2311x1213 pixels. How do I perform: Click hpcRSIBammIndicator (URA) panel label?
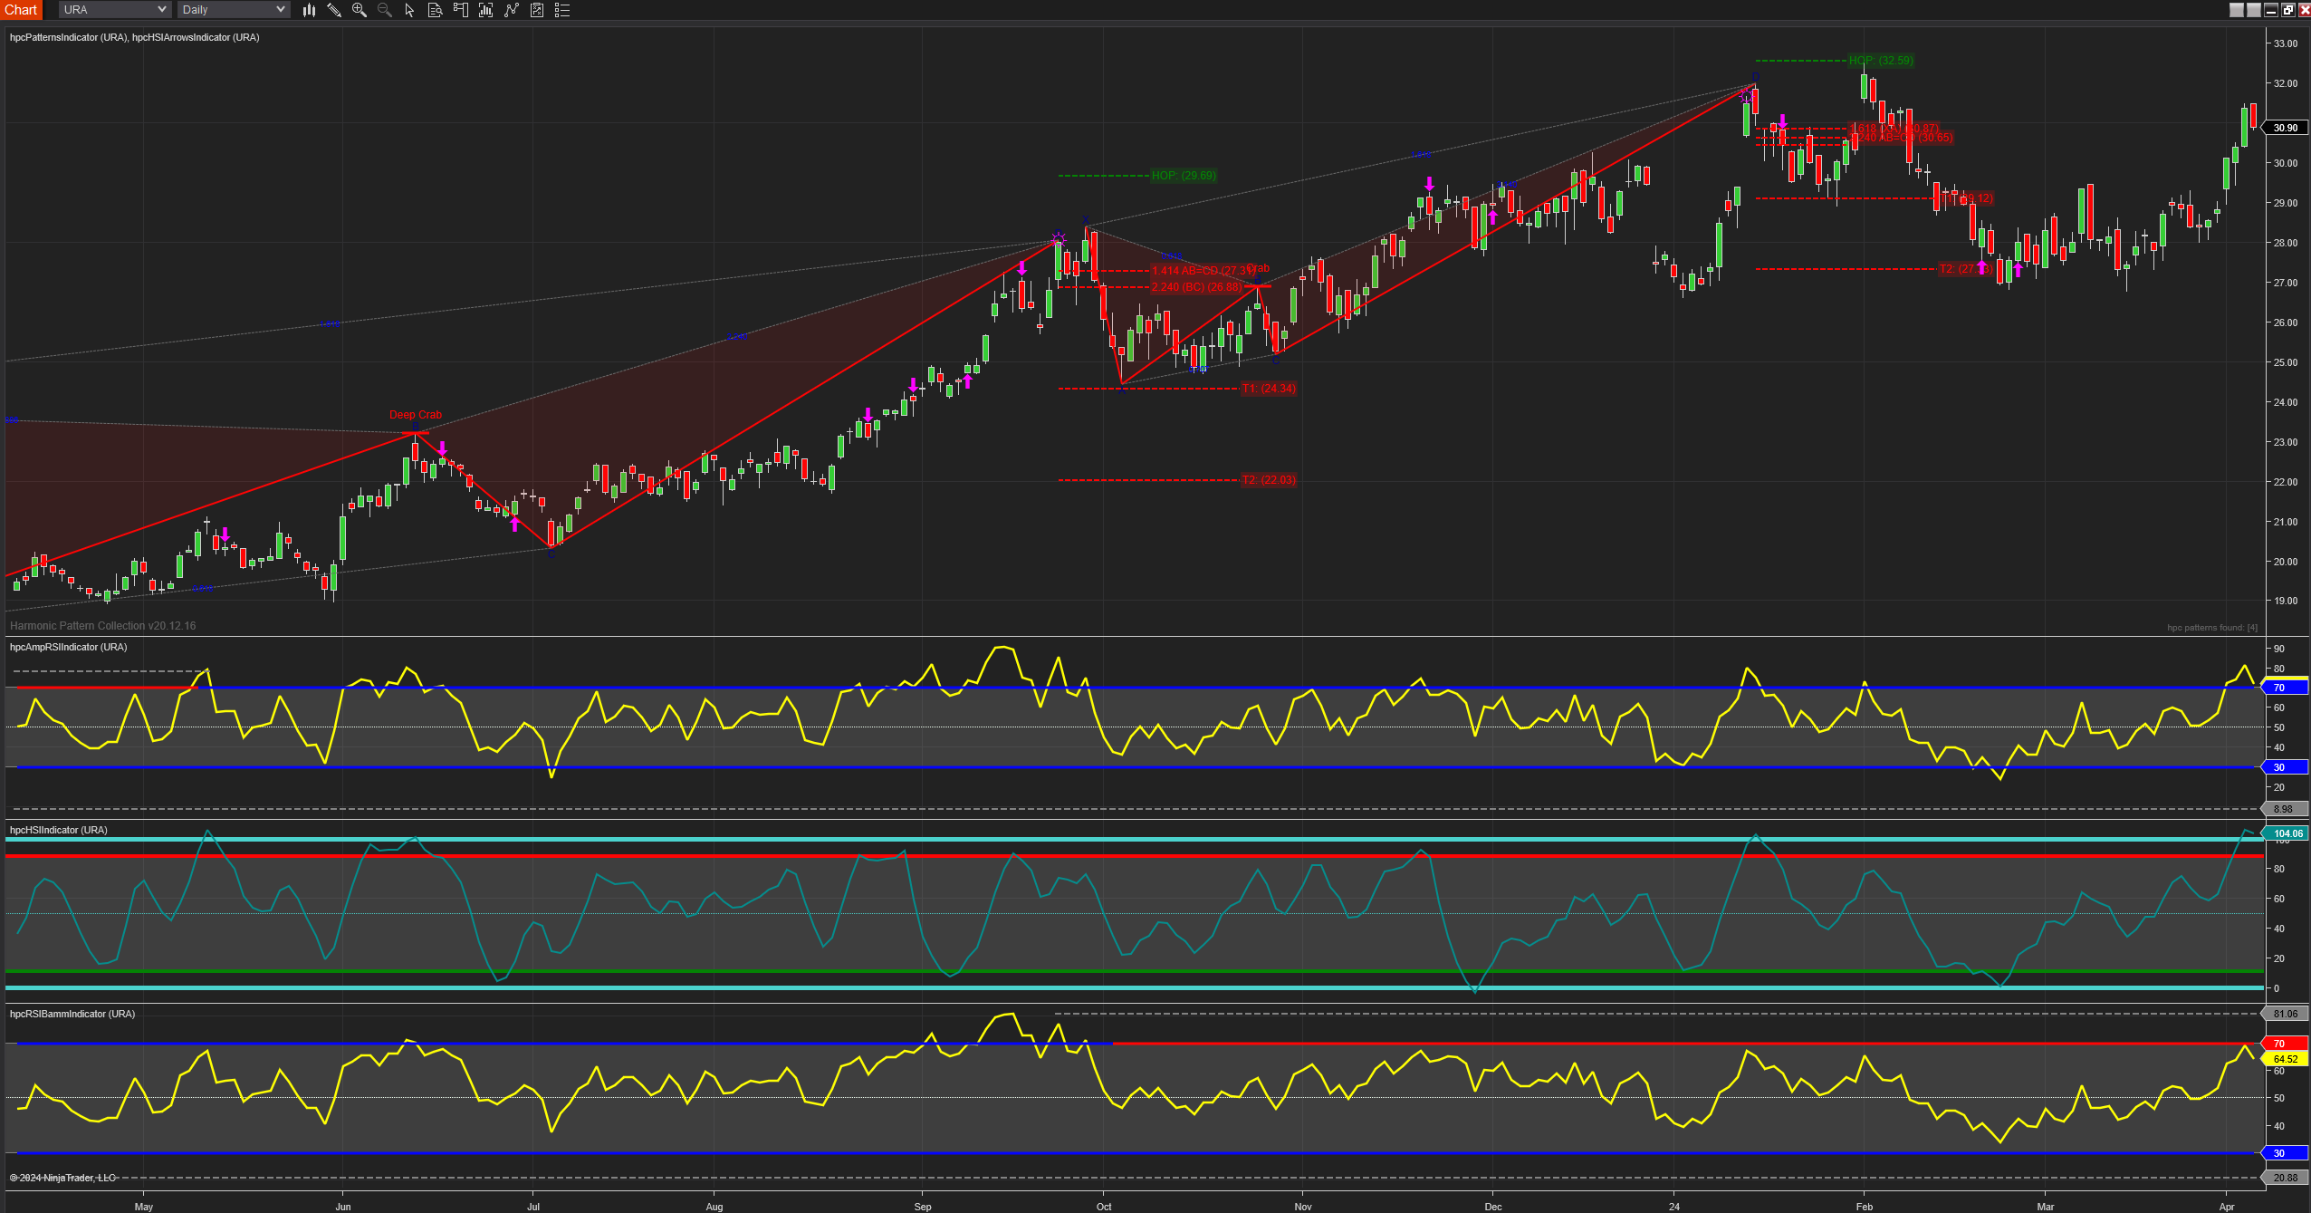72,1014
